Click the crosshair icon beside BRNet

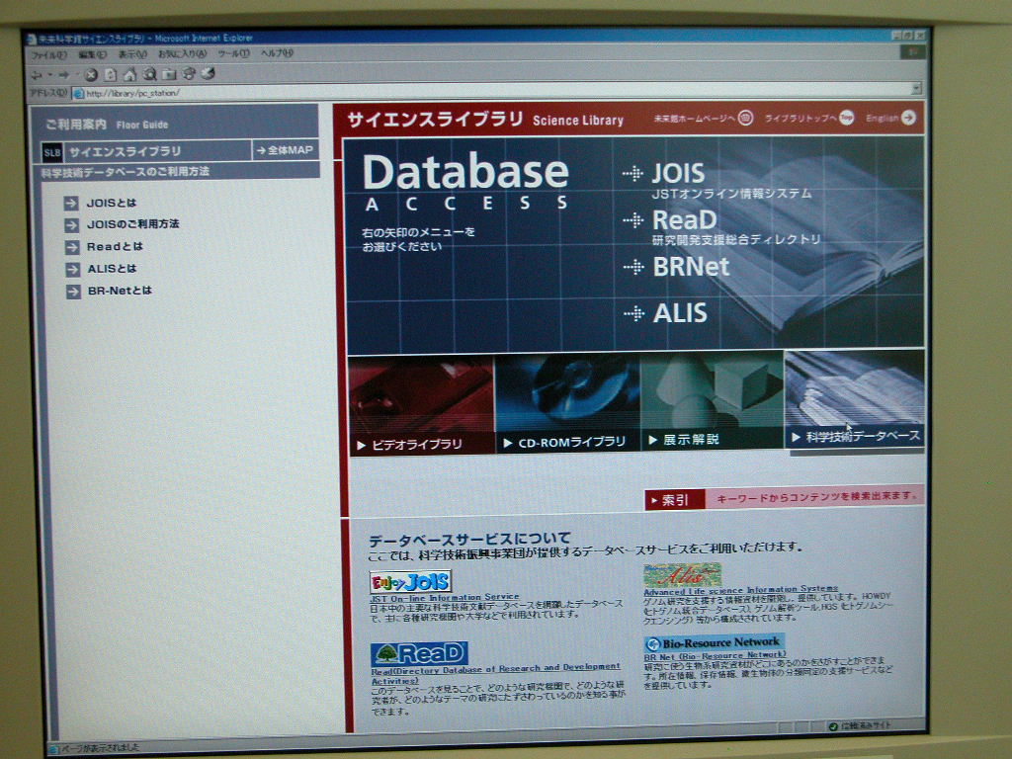pos(633,267)
